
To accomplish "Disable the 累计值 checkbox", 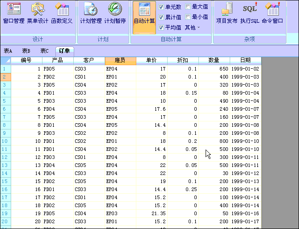I will [161, 17].
